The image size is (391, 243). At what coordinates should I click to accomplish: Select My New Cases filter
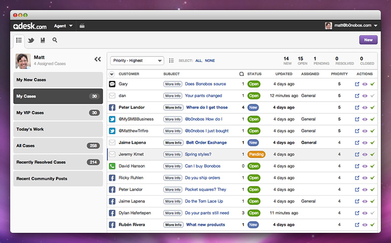(x=58, y=80)
